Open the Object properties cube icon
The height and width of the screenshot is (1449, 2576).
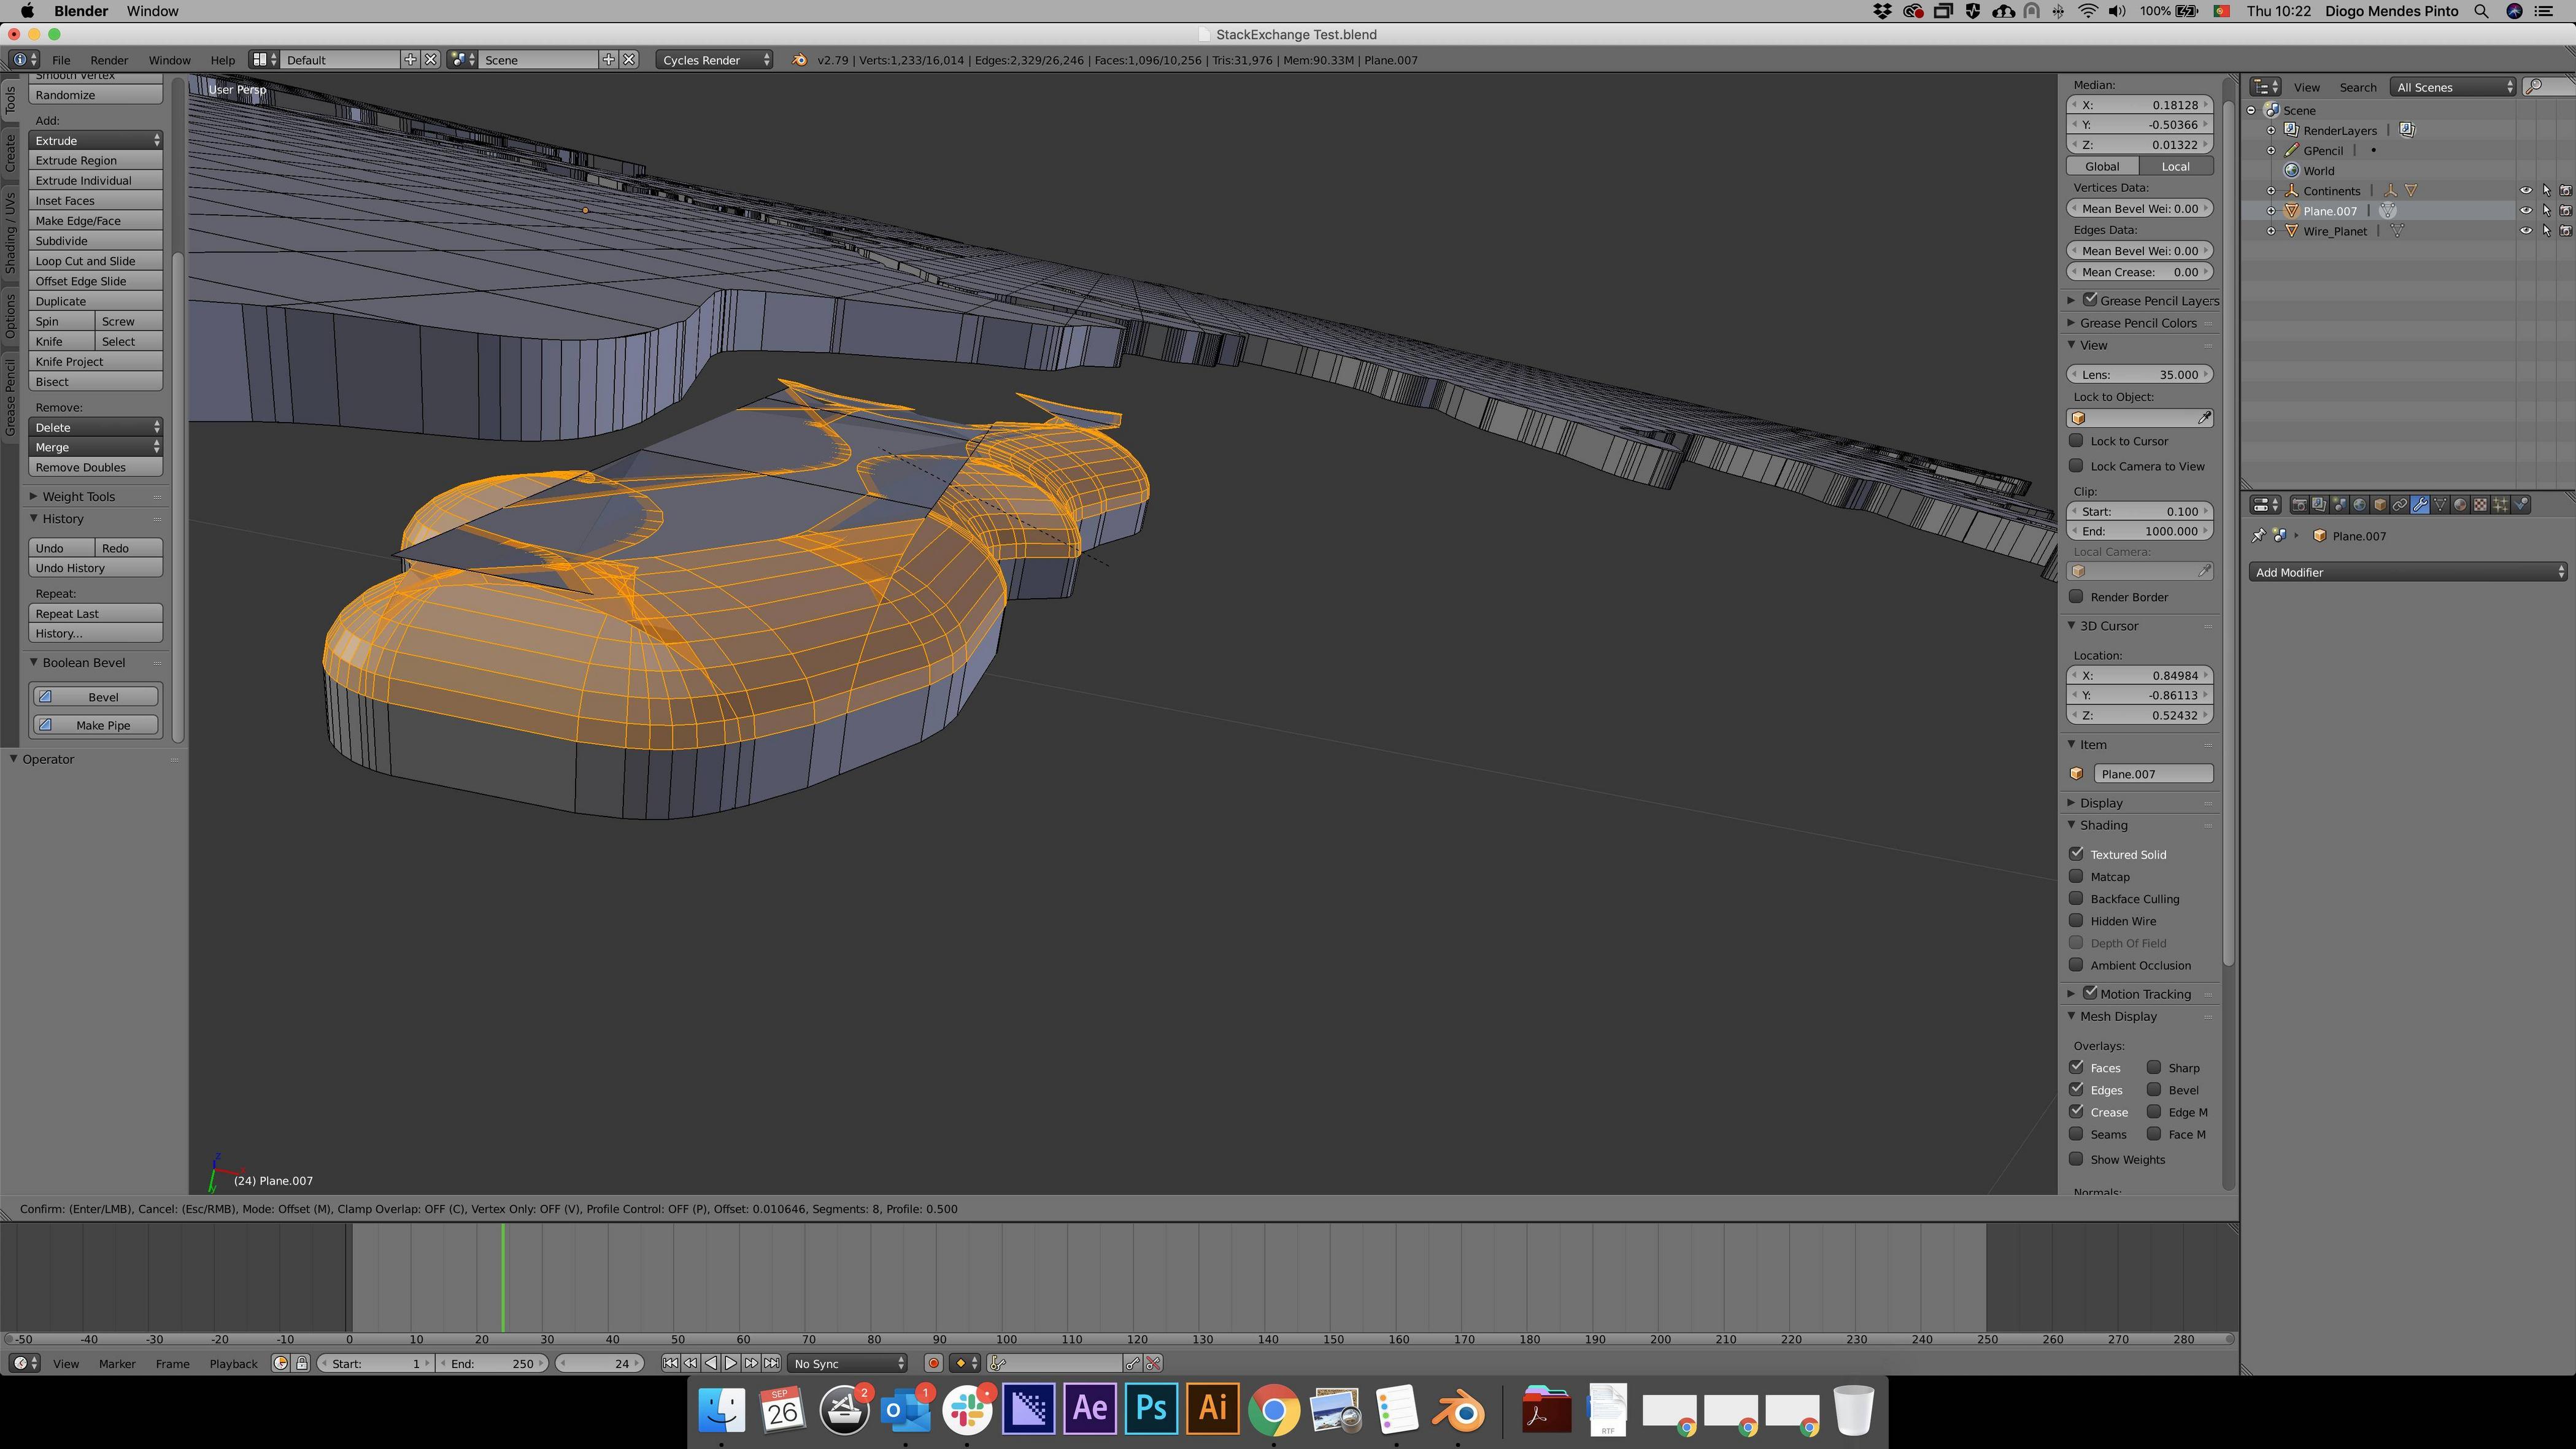coord(2380,505)
